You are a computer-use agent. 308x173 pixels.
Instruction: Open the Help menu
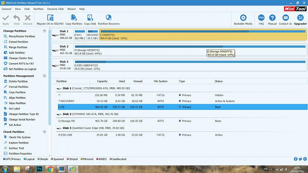[x=82, y=9]
